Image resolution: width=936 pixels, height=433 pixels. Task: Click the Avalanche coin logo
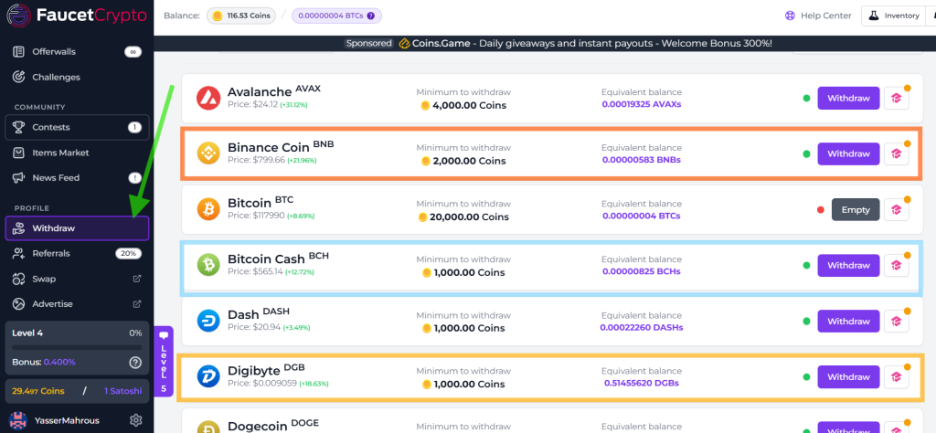coord(208,99)
